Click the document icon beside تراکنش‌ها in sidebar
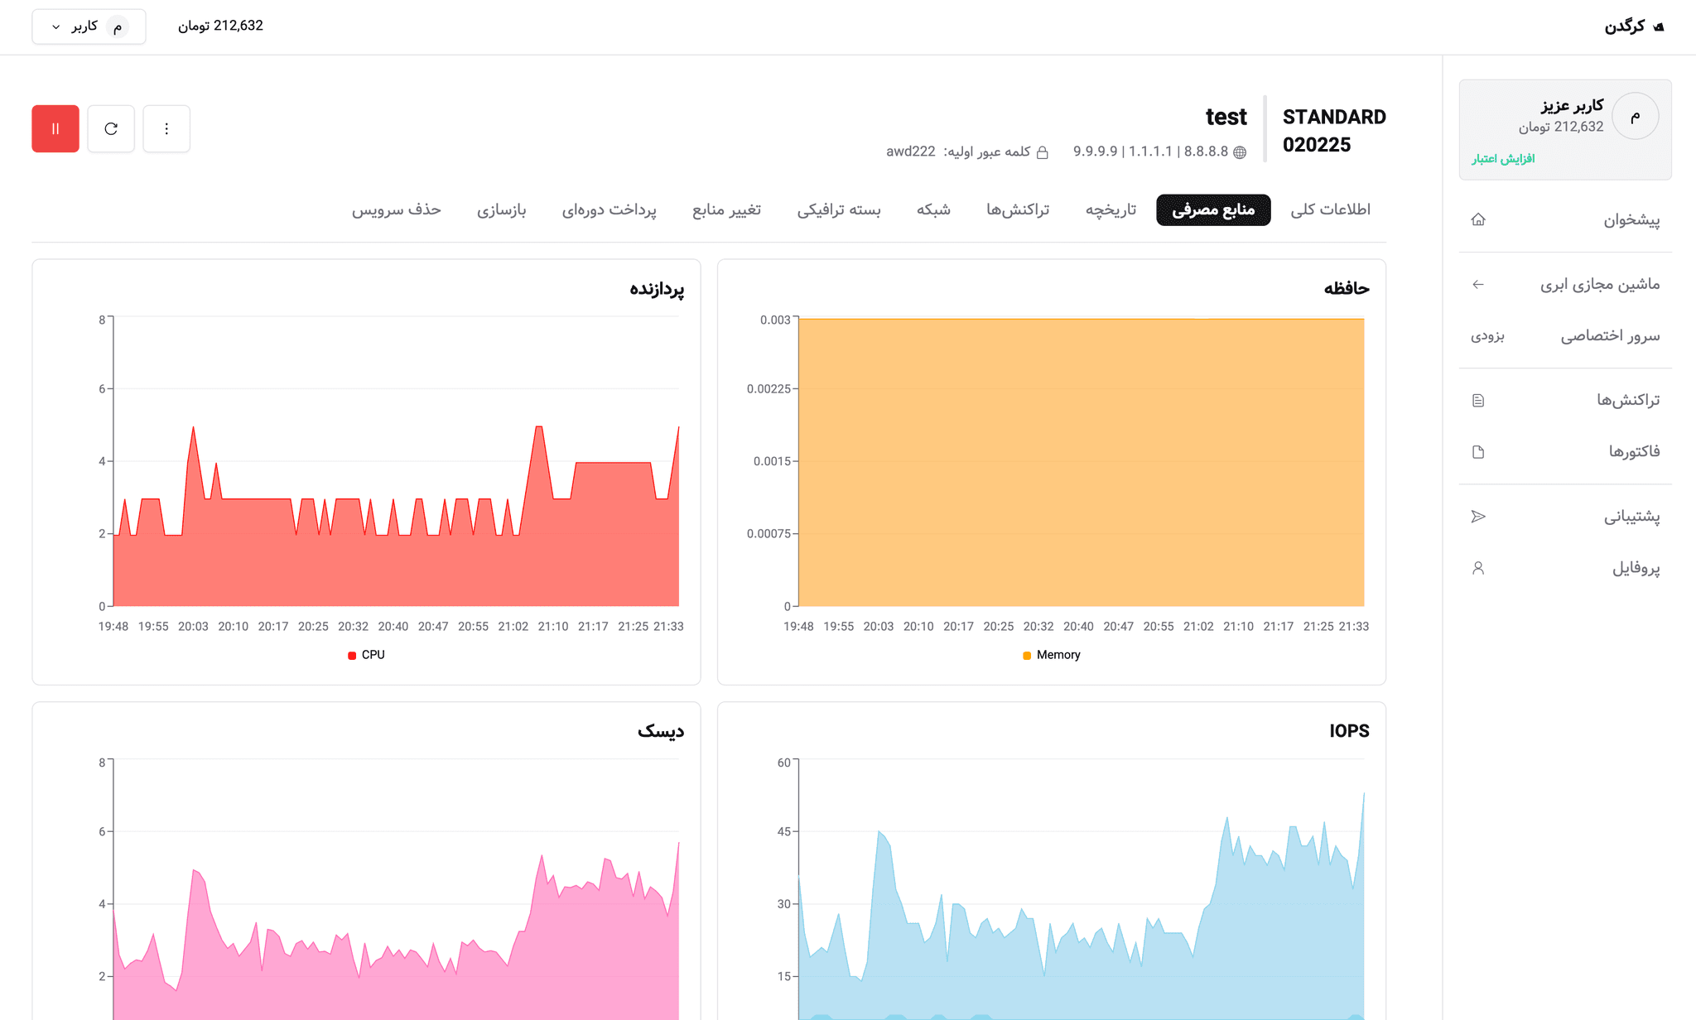1696x1020 pixels. tap(1478, 400)
